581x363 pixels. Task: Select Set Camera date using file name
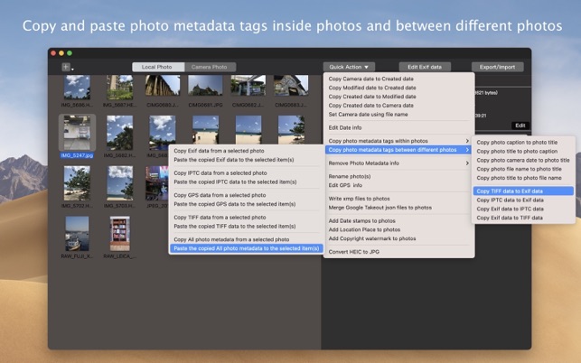coord(398,115)
